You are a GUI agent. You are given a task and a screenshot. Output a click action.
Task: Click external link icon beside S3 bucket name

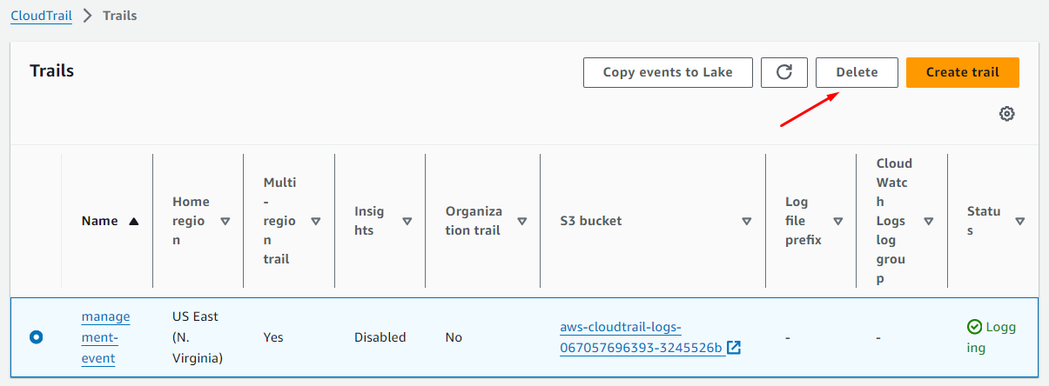pos(734,348)
